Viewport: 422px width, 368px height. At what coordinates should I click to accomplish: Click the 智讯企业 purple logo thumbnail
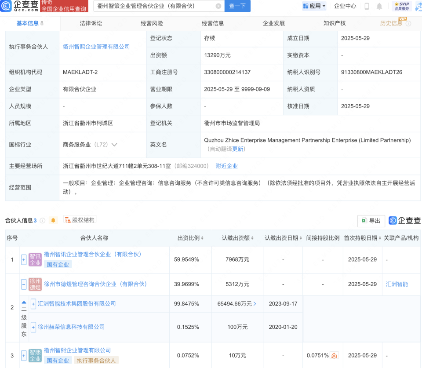click(x=35, y=259)
